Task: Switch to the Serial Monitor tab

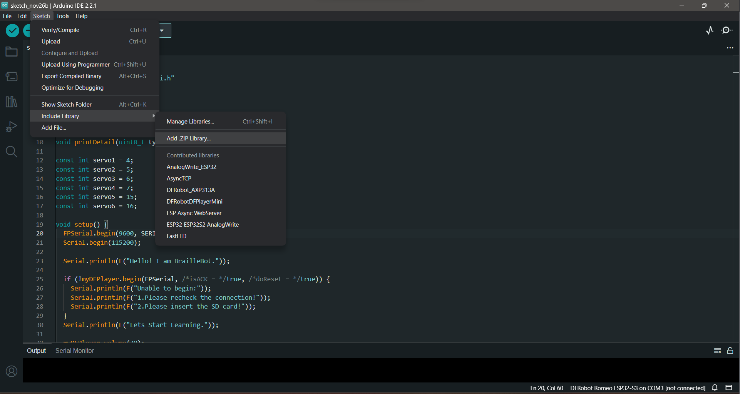Action: tap(75, 351)
